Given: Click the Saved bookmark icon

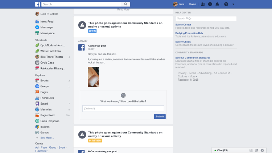Looking at the screenshot, I should [x=37, y=104].
